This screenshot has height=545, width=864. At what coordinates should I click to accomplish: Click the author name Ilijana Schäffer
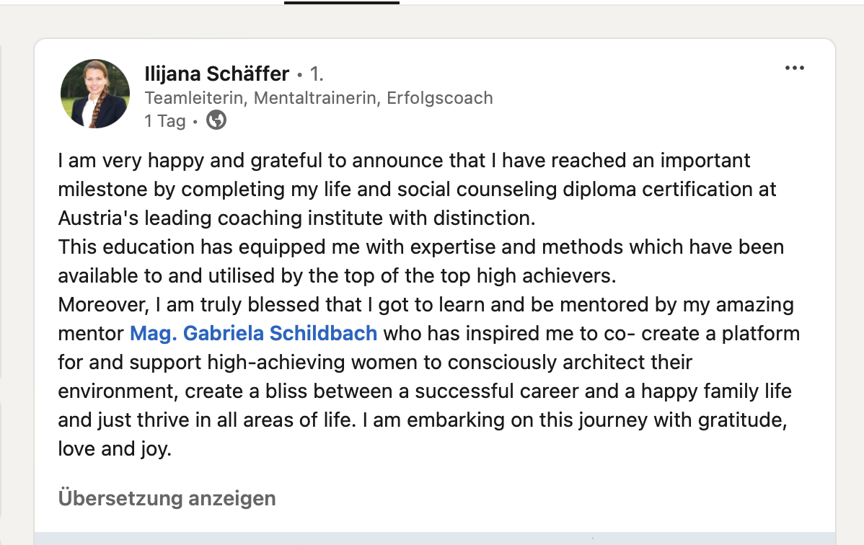click(x=216, y=74)
